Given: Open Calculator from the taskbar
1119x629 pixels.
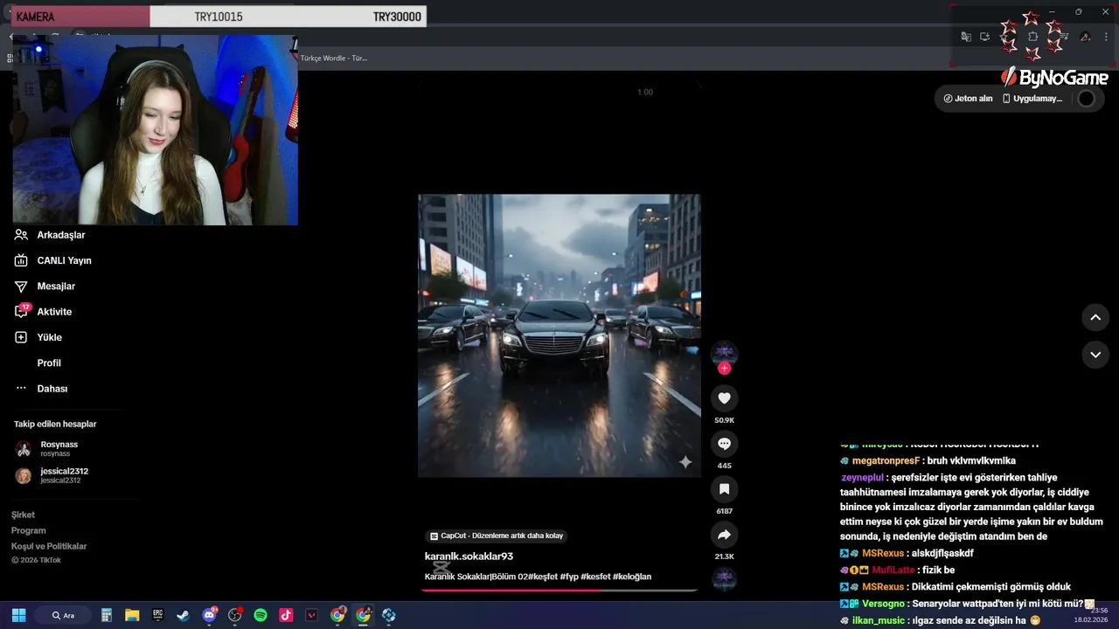Looking at the screenshot, I should pos(107,615).
